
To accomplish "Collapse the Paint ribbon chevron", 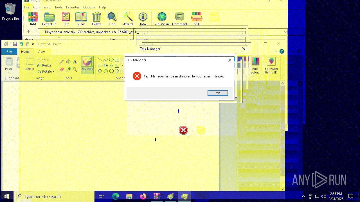I will point(275,51).
